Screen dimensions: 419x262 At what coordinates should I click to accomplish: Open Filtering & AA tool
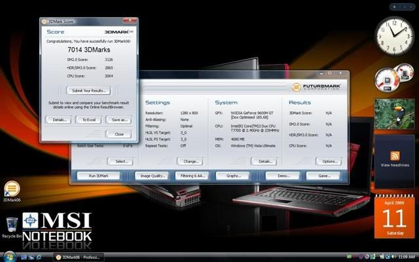coord(192,176)
